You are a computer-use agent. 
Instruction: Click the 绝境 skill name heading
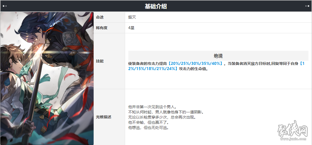point(218,56)
